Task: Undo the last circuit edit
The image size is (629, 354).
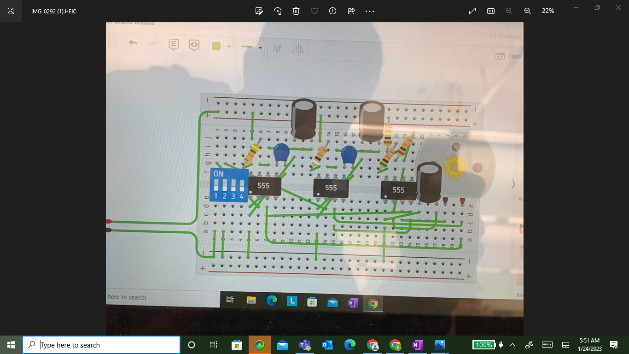Action: tap(134, 43)
